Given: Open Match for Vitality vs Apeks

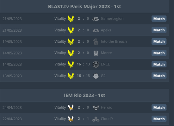Looking at the screenshot, I should [159, 30].
